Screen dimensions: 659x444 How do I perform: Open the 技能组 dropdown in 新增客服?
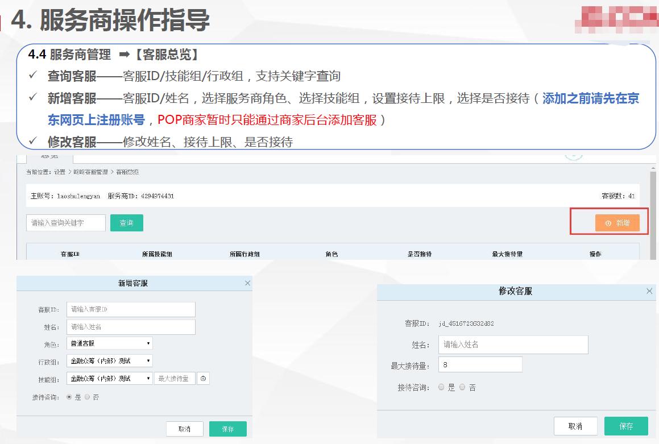109,377
